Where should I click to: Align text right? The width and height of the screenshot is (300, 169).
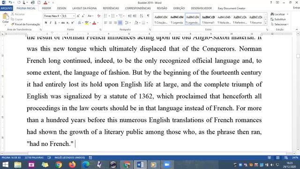[x=115, y=23]
